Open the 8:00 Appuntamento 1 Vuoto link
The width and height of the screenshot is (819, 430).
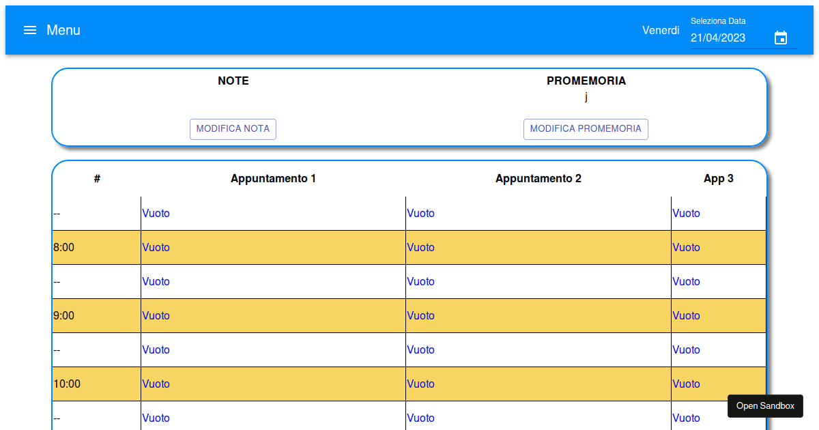point(156,248)
